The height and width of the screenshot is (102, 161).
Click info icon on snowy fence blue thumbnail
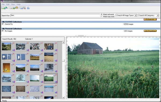(13, 82)
